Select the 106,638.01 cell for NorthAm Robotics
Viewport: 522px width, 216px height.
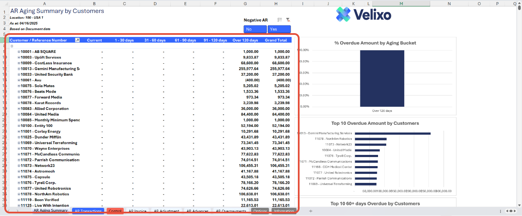tap(249, 194)
